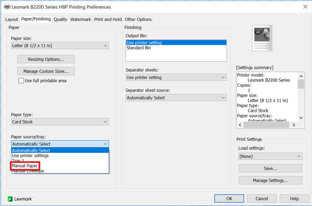Open the Paper size dropdown
This screenshot has width=312, height=206.
(x=60, y=46)
